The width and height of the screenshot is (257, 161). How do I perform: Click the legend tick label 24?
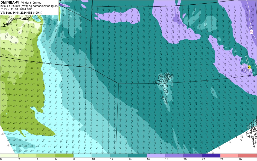tap(222, 159)
